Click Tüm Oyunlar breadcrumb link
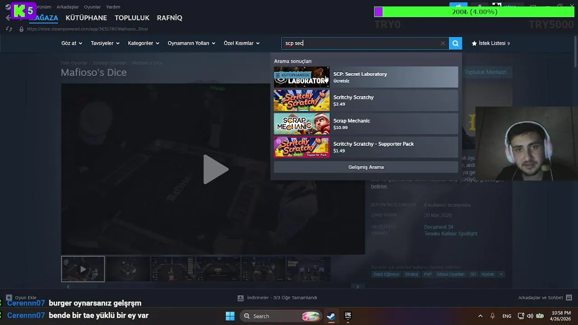 (74, 63)
